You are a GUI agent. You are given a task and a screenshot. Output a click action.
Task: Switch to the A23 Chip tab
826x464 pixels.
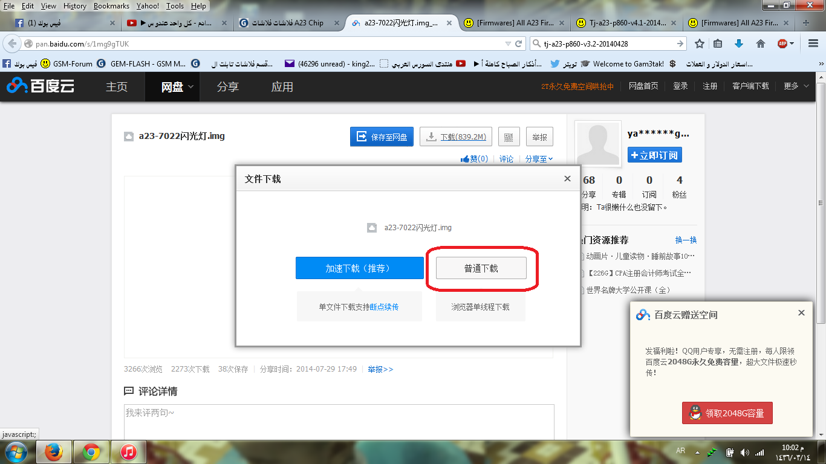(x=289, y=23)
